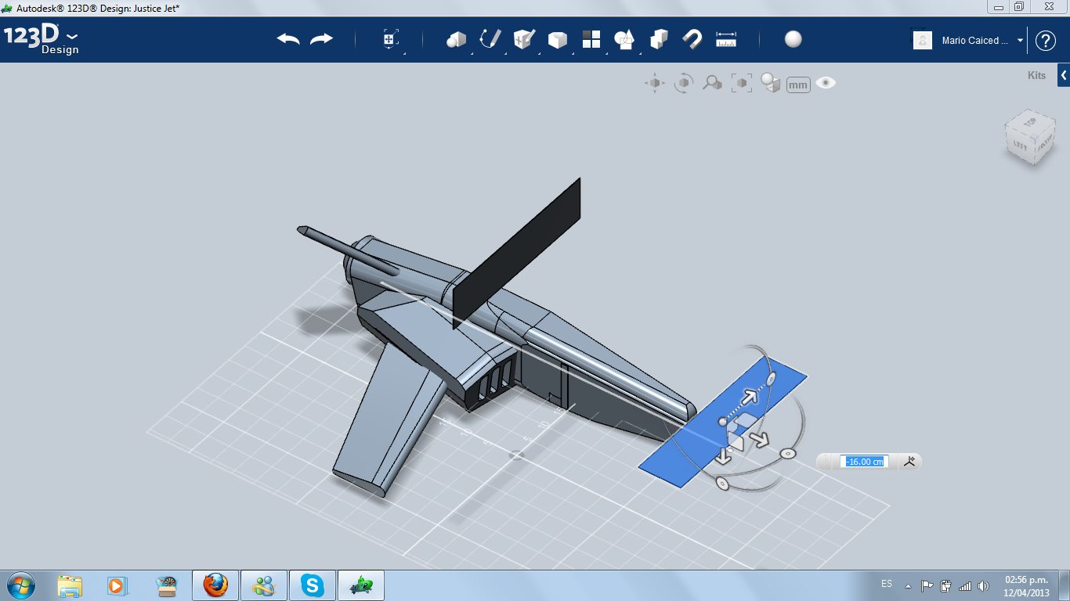1070x601 pixels.
Task: Open the 123D Design application menu
Action: click(42, 39)
